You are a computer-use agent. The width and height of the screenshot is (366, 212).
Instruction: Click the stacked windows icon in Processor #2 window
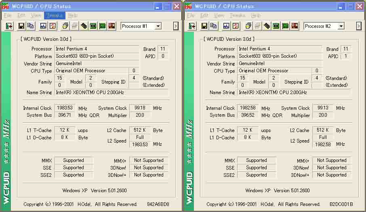(x=248, y=26)
